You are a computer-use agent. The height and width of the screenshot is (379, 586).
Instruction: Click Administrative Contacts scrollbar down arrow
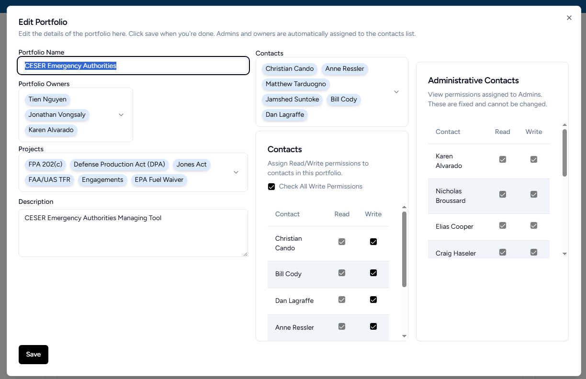[x=564, y=254]
